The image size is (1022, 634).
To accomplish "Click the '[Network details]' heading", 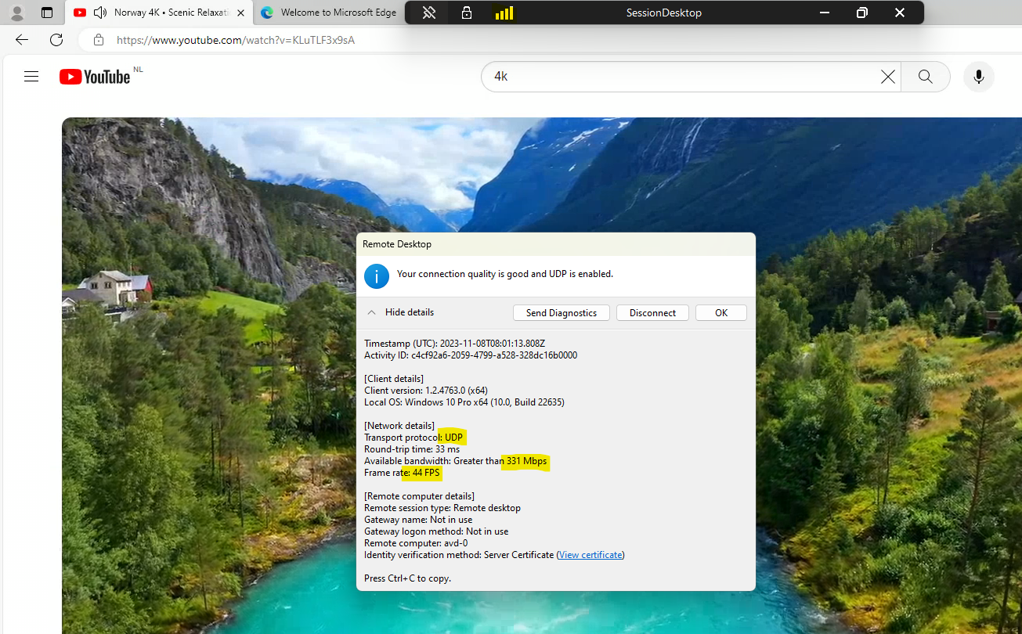I will 399,426.
